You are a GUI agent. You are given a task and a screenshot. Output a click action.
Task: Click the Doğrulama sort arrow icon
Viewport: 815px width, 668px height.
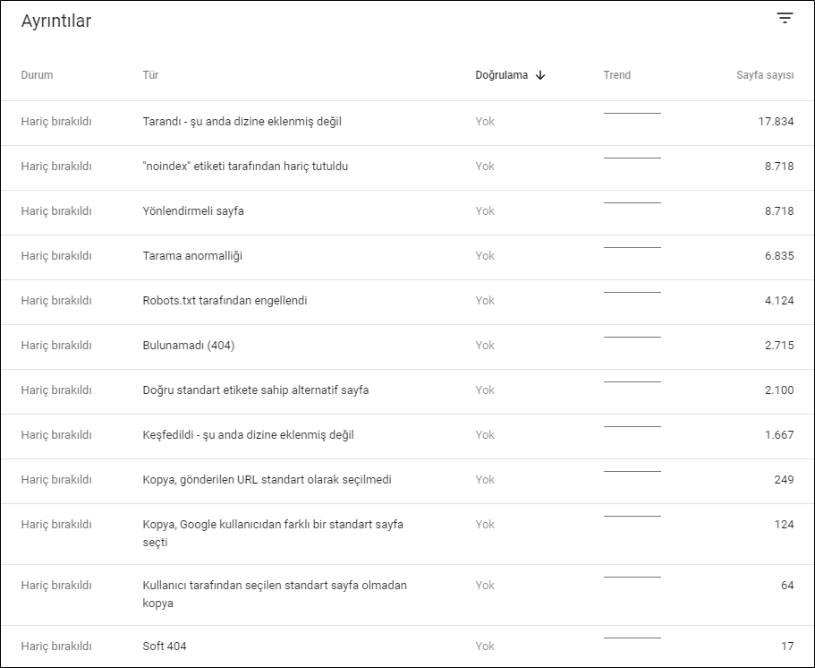[540, 75]
